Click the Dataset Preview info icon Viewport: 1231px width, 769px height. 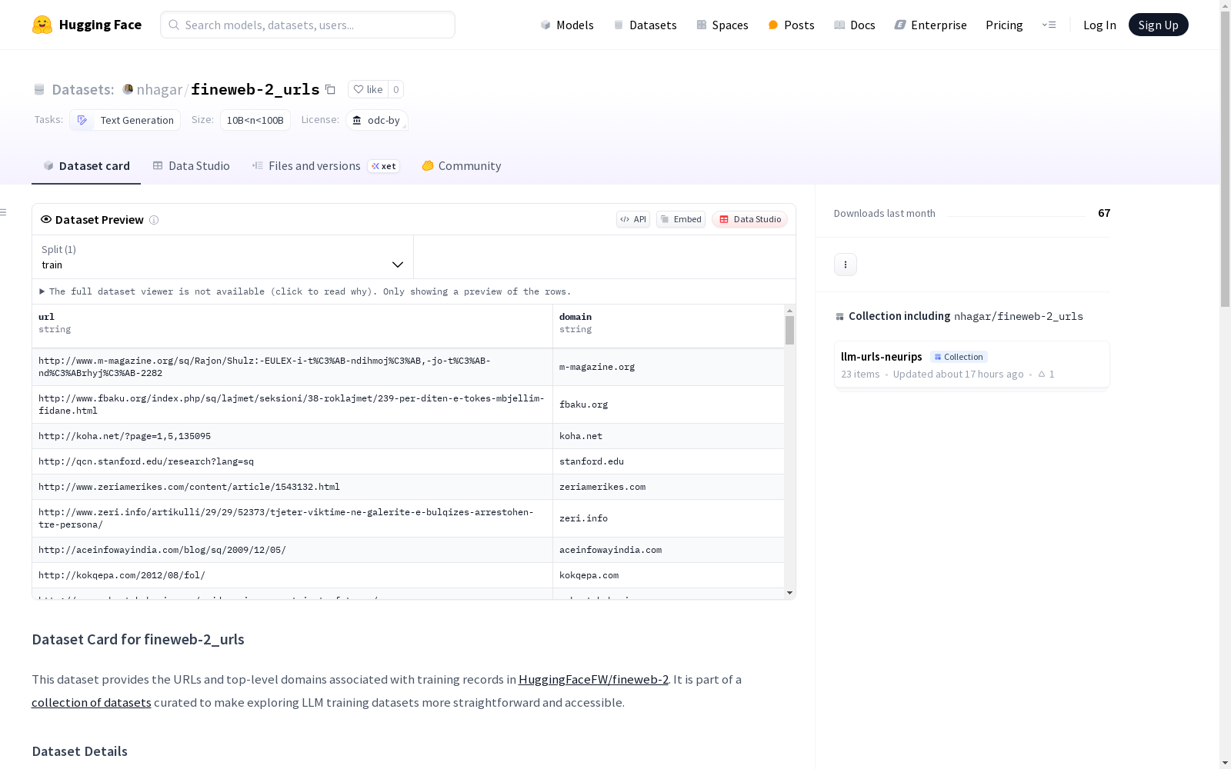pos(154,220)
